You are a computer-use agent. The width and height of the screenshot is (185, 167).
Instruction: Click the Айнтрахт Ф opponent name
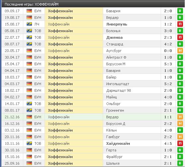click(x=116, y=57)
